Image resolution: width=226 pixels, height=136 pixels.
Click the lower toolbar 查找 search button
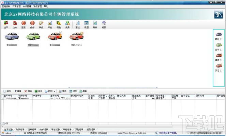pos(63,91)
